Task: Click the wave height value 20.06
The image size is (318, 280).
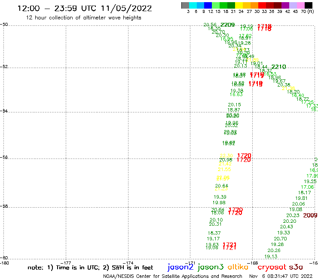Action: pyautogui.click(x=299, y=204)
